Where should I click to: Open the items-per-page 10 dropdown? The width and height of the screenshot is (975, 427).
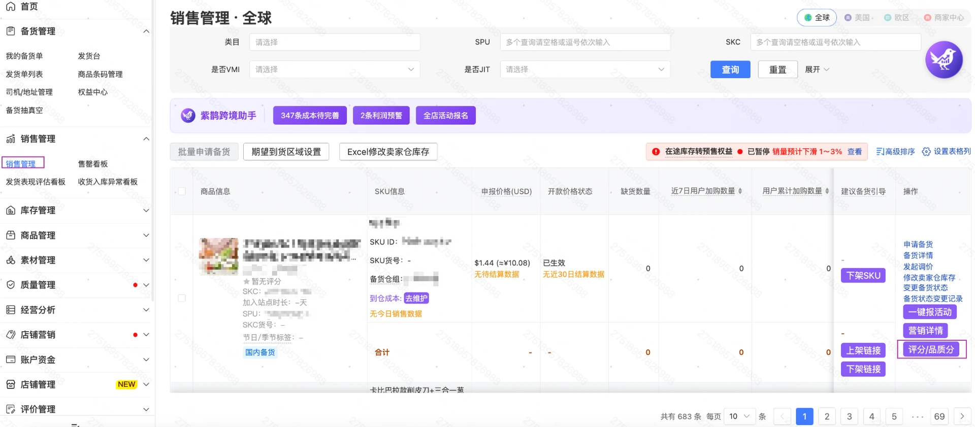click(739, 416)
